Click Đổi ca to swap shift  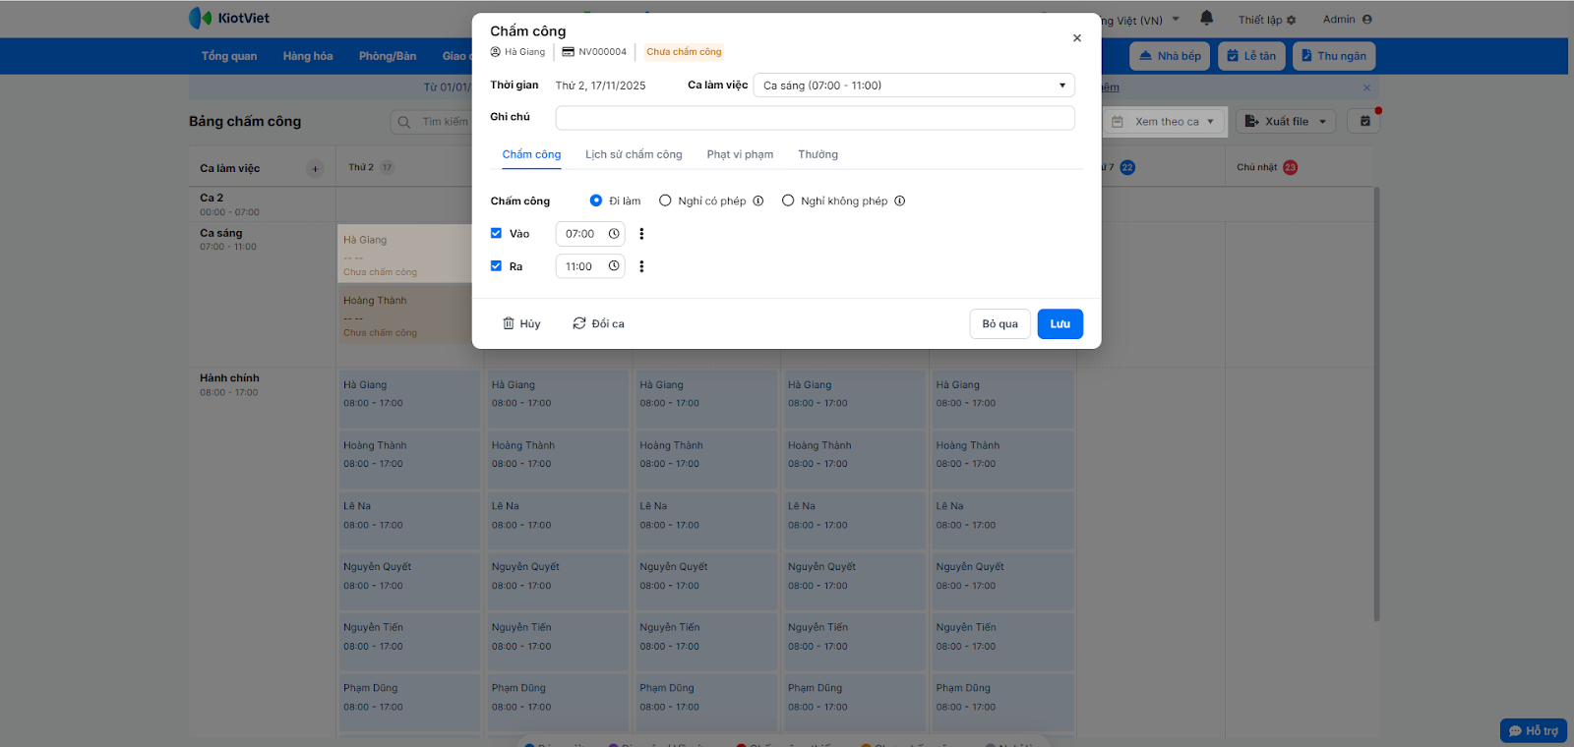pos(598,324)
